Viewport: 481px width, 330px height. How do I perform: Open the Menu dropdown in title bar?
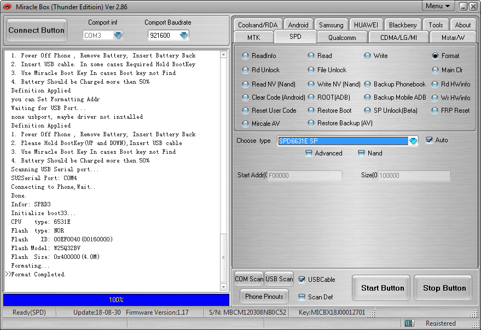point(438,6)
